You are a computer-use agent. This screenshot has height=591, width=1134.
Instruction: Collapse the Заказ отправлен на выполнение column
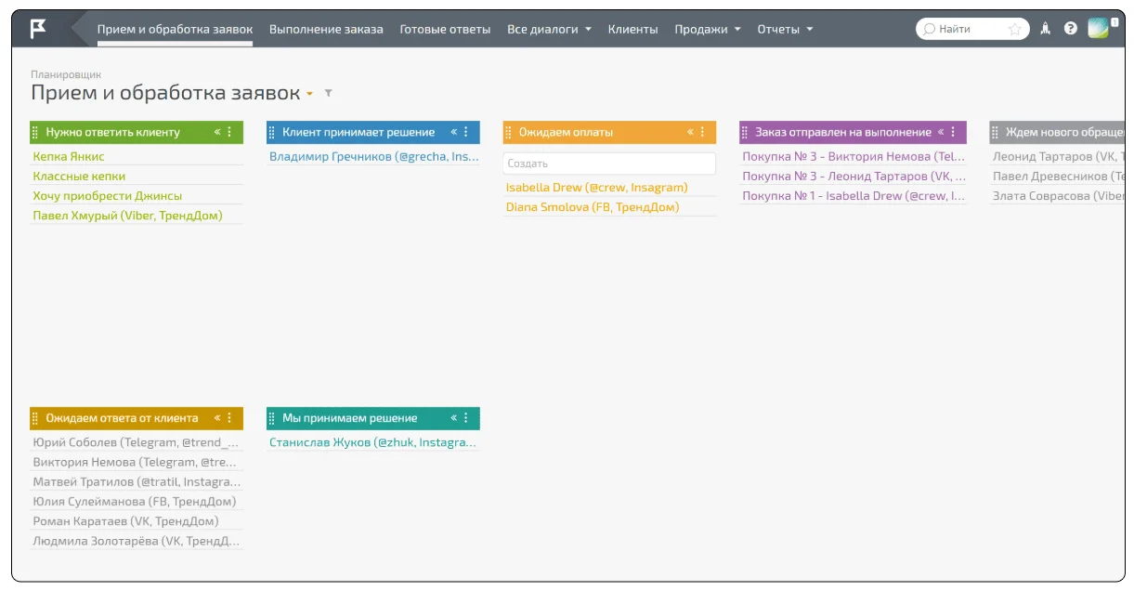point(941,132)
